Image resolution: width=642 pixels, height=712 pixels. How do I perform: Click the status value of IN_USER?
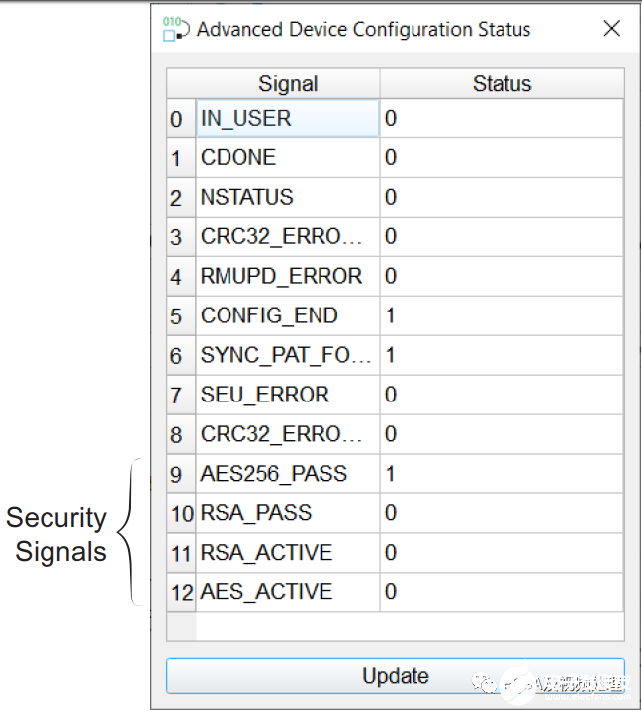[x=502, y=119]
